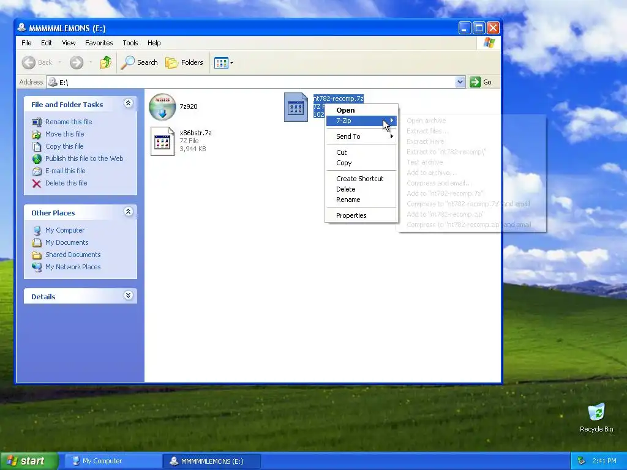Click inside the Address field

(256, 82)
